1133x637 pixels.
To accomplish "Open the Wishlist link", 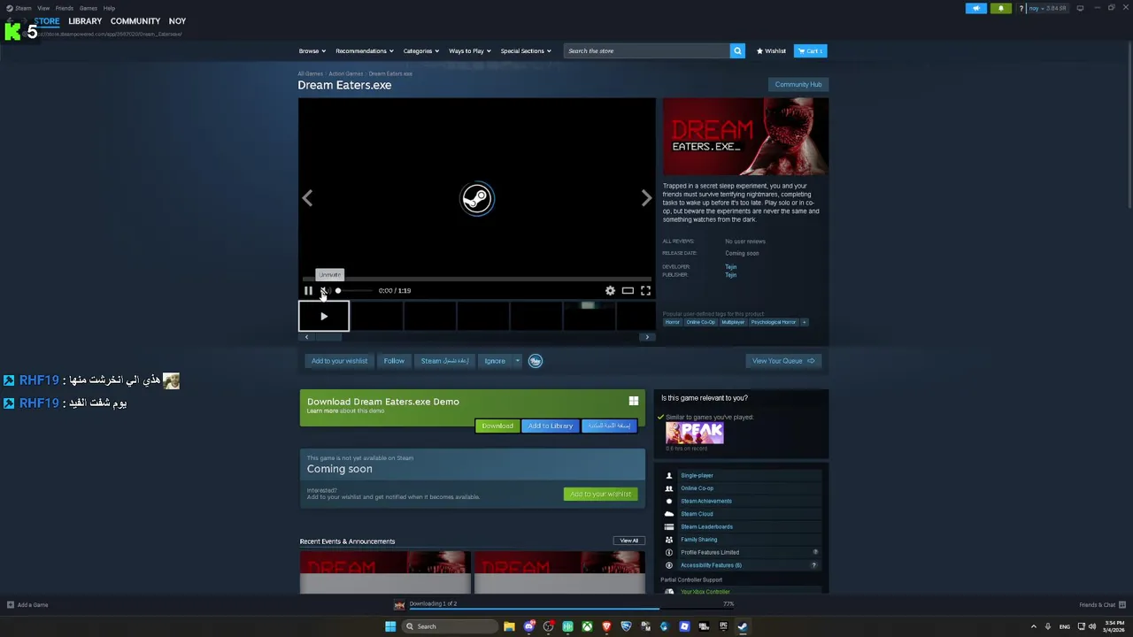I will 771,50.
